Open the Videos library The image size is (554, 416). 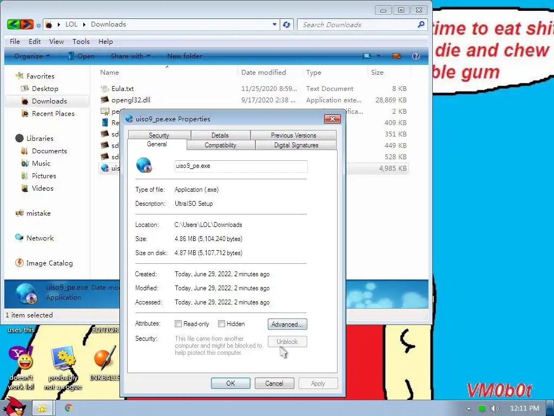point(42,188)
